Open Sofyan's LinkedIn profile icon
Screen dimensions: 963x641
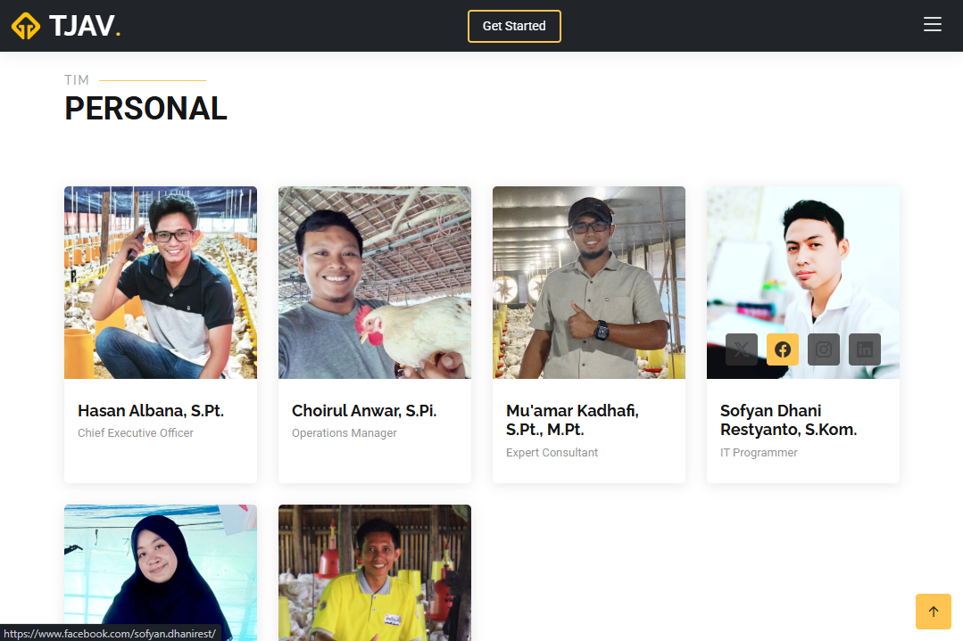click(865, 349)
